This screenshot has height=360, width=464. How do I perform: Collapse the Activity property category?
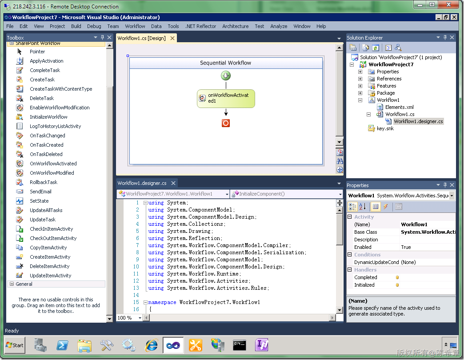click(x=349, y=217)
